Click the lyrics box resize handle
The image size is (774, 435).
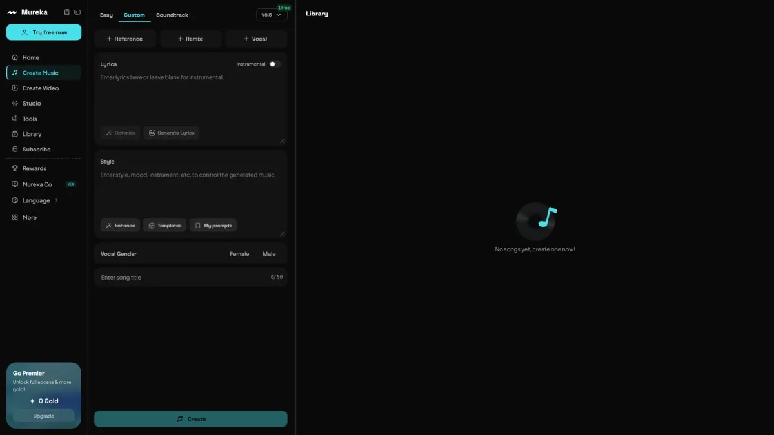click(283, 140)
